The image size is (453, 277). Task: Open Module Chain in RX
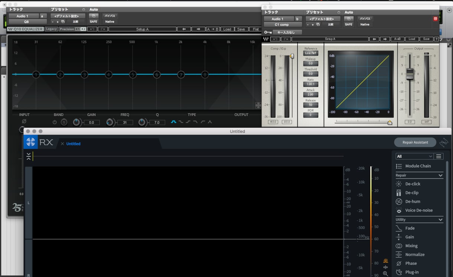click(x=418, y=166)
